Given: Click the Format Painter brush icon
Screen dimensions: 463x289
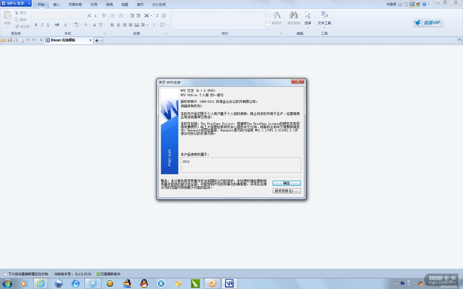Looking at the screenshot, I should (17, 26).
